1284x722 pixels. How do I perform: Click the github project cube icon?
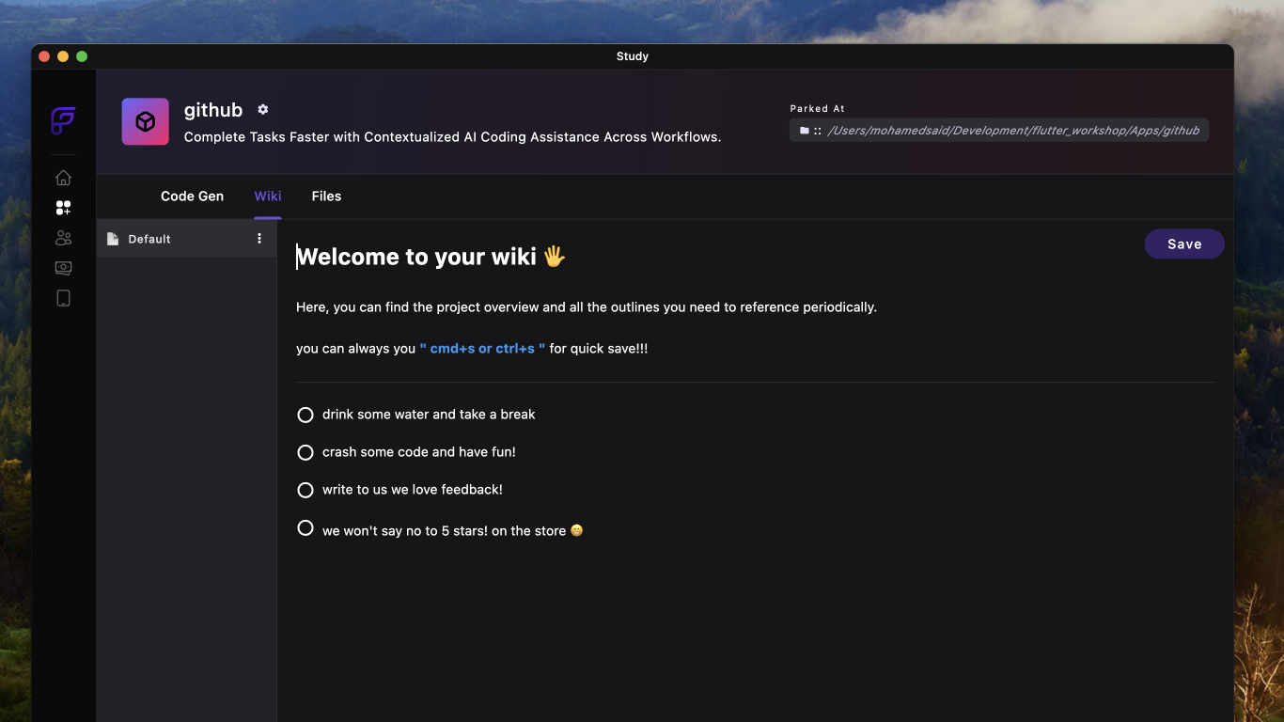point(146,121)
